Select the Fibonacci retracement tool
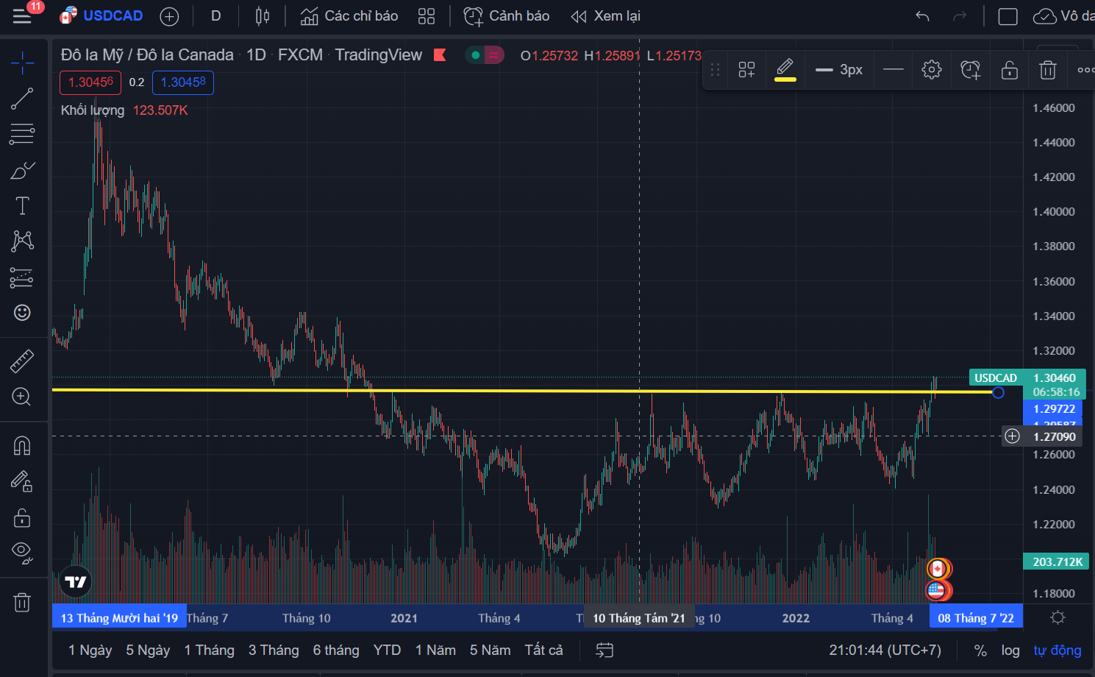The width and height of the screenshot is (1095, 677). click(22, 134)
